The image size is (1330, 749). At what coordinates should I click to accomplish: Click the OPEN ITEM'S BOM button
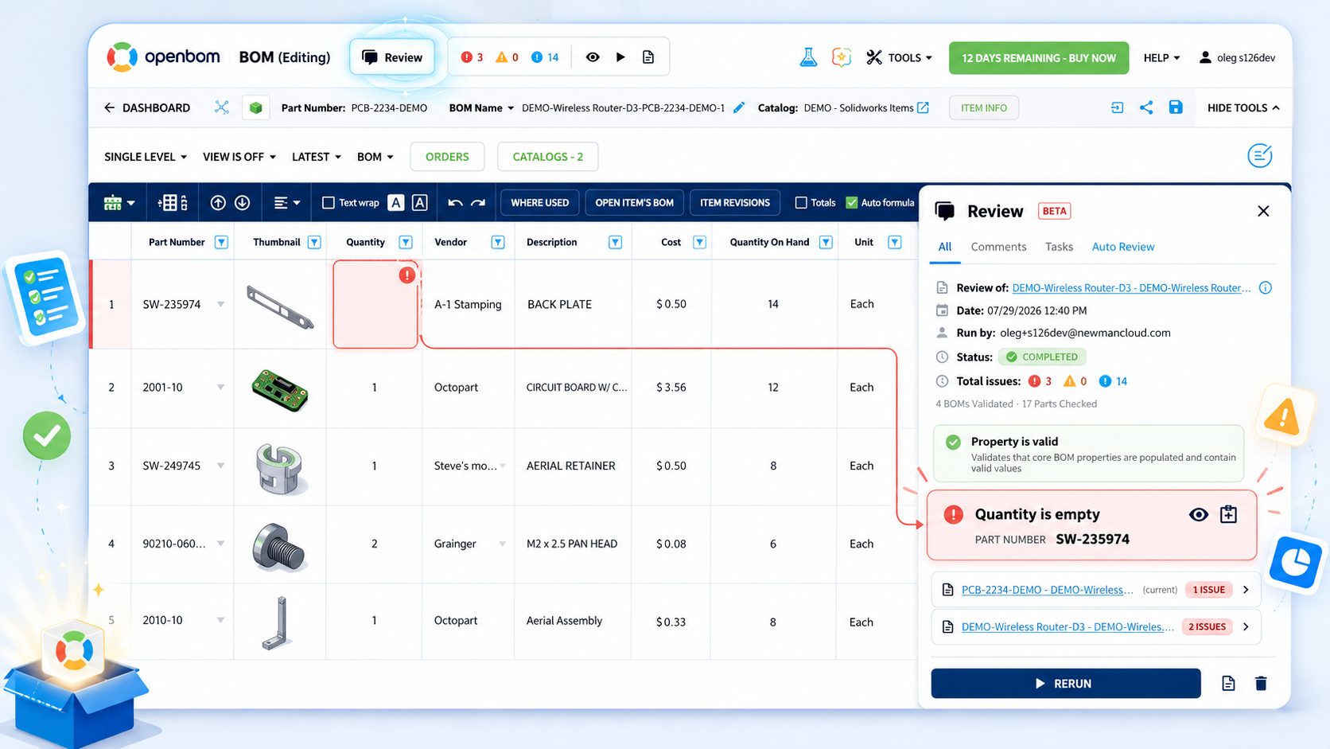pyautogui.click(x=635, y=203)
